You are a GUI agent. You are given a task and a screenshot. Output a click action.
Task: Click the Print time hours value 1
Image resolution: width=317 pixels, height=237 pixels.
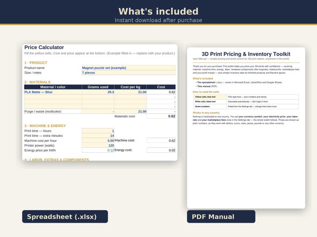tap(98, 131)
